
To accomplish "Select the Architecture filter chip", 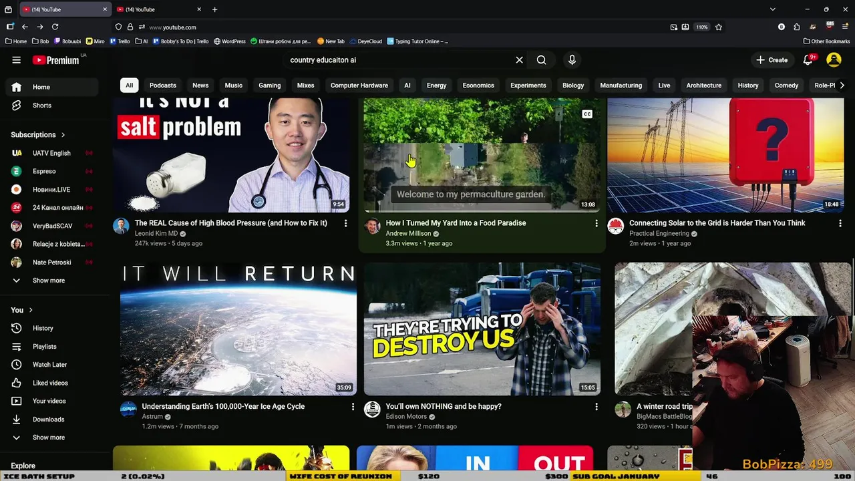I will pos(704,86).
